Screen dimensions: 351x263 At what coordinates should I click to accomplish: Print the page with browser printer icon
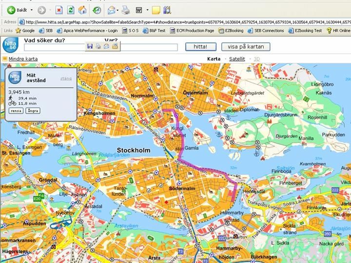(x=126, y=10)
